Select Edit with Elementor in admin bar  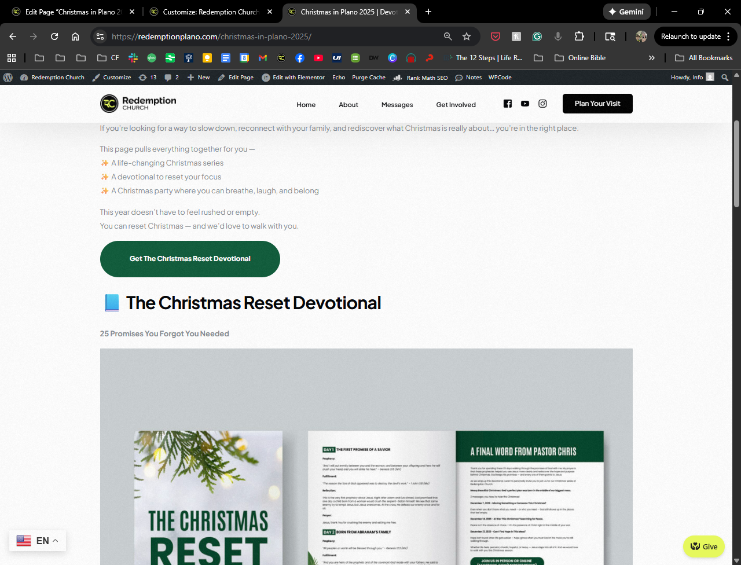(x=294, y=78)
